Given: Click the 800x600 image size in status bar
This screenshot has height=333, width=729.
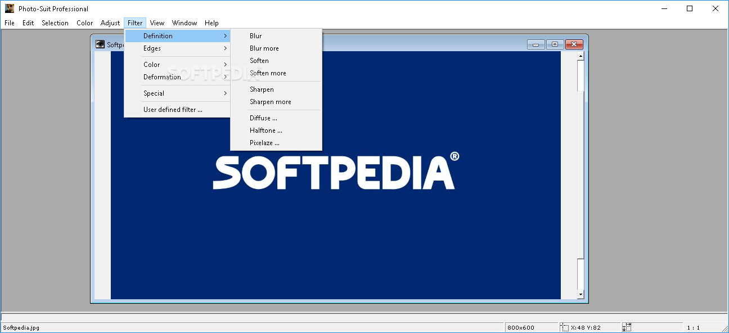Looking at the screenshot, I should (520, 327).
